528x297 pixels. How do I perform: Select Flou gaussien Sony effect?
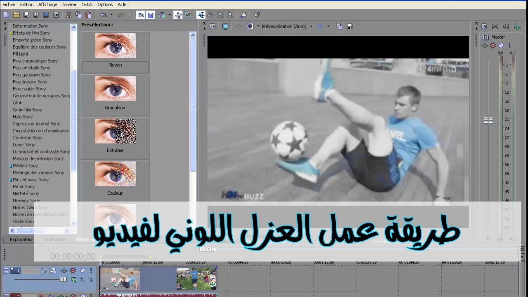[x=32, y=75]
